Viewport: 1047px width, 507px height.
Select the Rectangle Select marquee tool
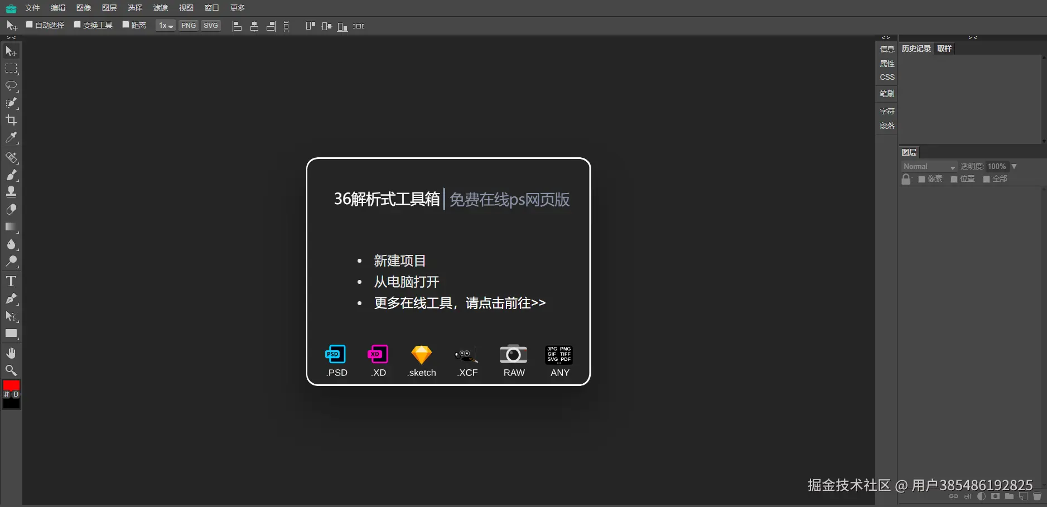coord(11,69)
